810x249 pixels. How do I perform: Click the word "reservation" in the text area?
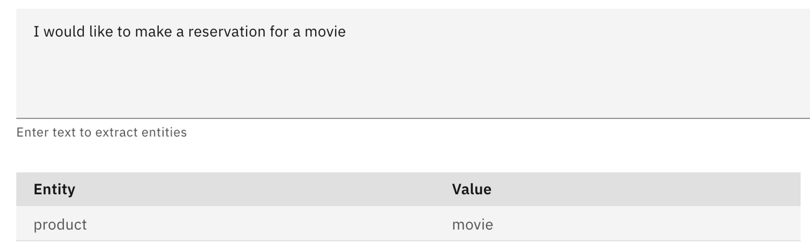(x=226, y=32)
